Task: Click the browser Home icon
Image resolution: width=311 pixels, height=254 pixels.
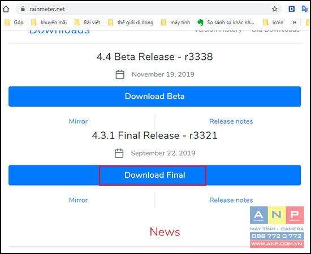Action: 6,9
